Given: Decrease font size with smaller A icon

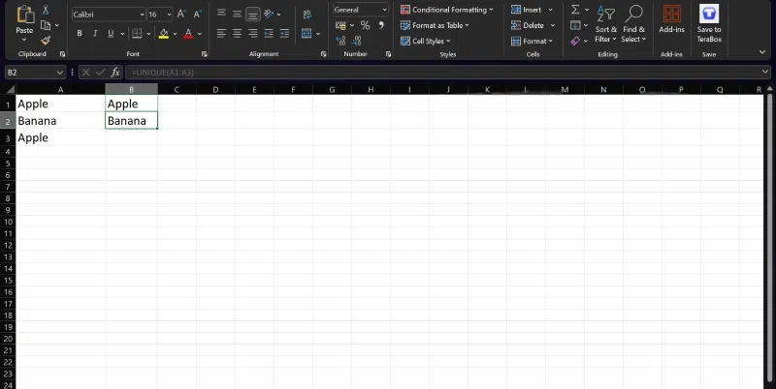Looking at the screenshot, I should (x=197, y=15).
